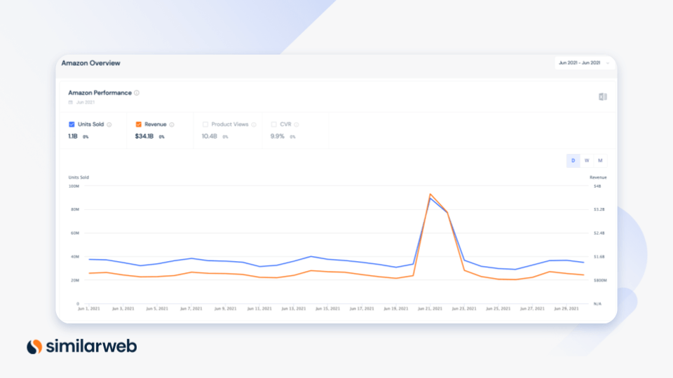Click the Jun 11, 2021 axis label
Image resolution: width=673 pixels, height=378 pixels.
(x=259, y=309)
